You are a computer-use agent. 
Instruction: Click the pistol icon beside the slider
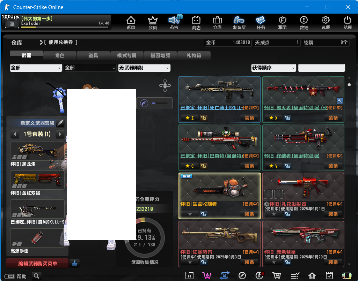tap(144, 103)
